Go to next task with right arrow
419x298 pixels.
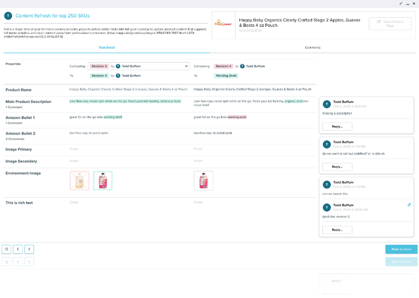[x=29, y=249]
